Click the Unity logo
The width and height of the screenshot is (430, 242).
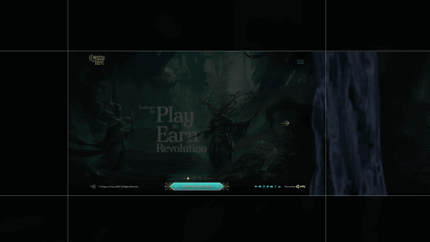[x=300, y=186]
